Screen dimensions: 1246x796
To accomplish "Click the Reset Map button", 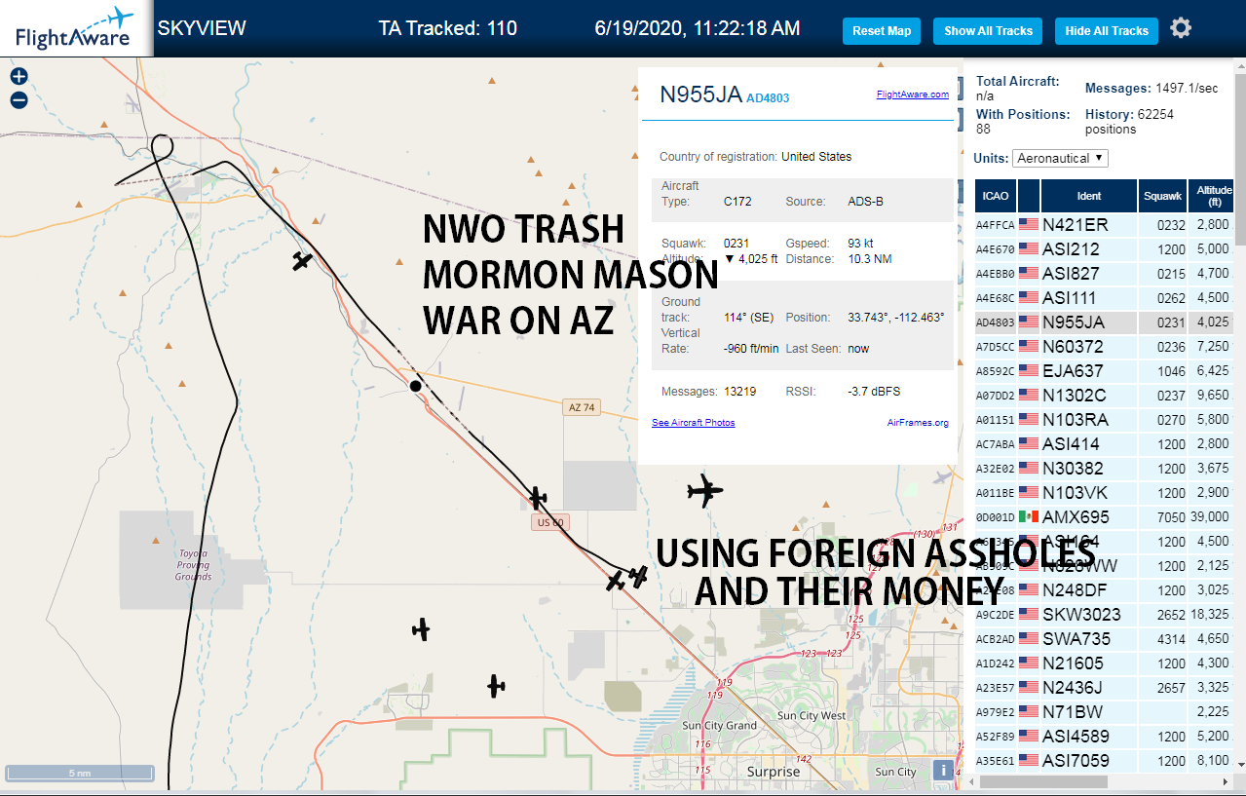I will [x=882, y=31].
